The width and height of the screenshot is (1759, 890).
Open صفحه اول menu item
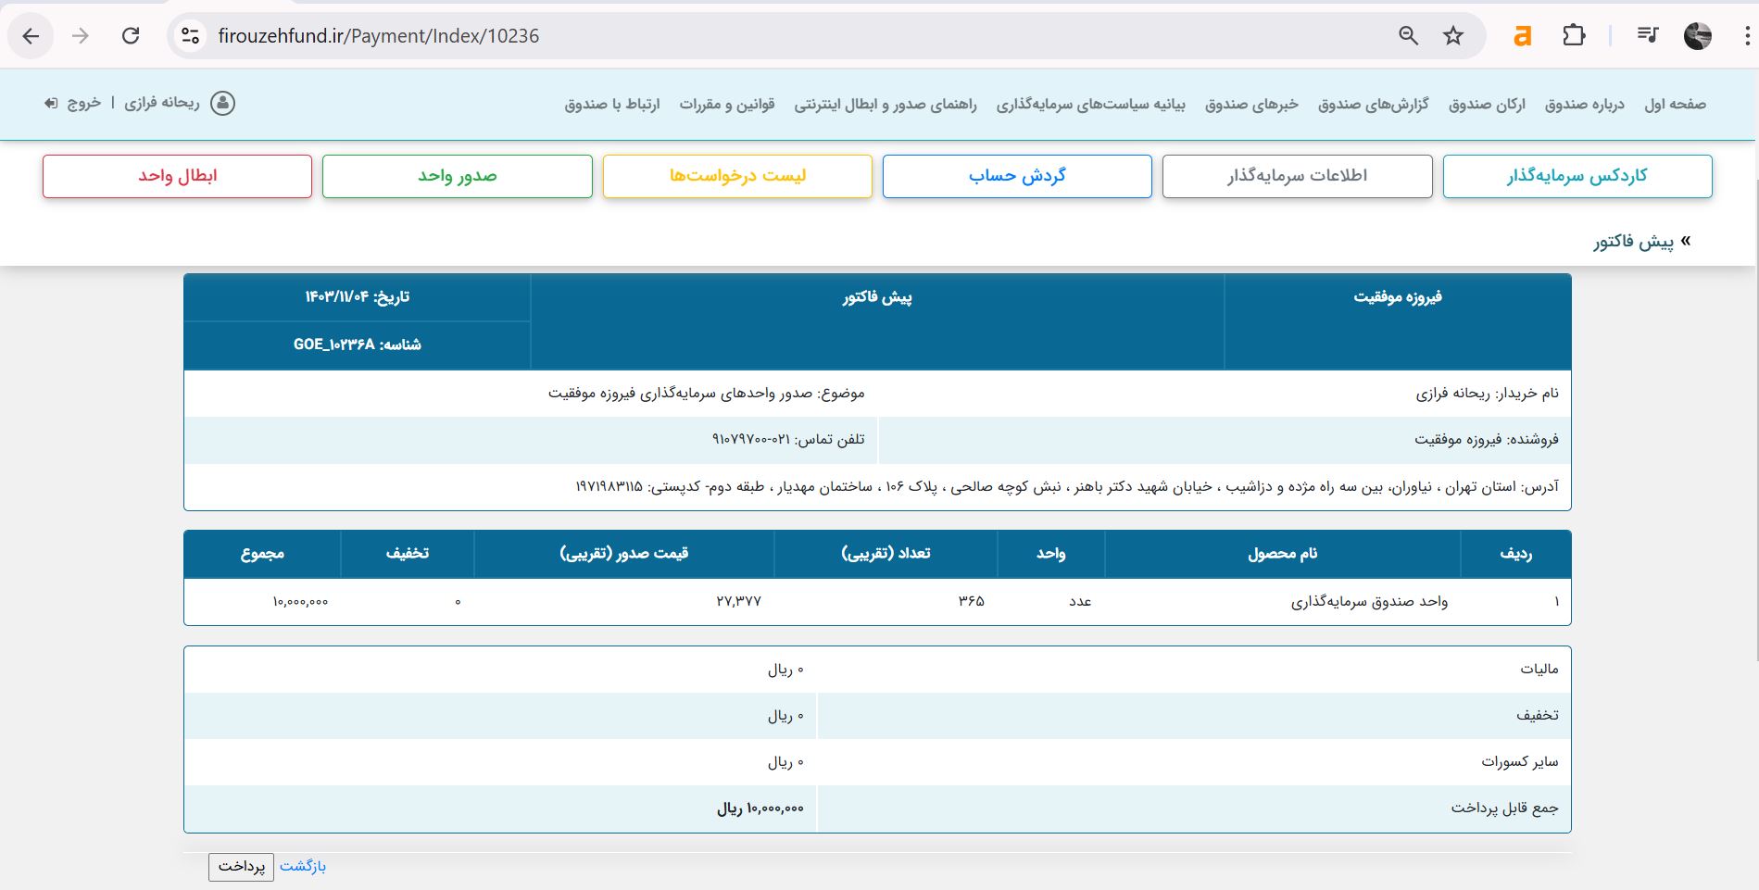pos(1675,104)
